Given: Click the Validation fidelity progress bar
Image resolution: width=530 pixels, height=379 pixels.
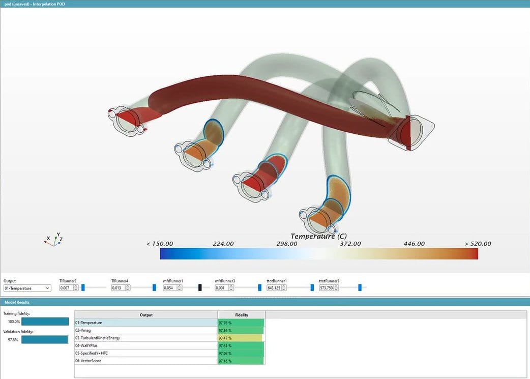Looking at the screenshot, I should pos(45,339).
